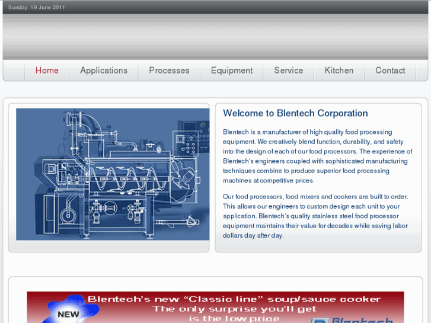Click the date 'Sunday, 19 June 2011'

pos(36,8)
